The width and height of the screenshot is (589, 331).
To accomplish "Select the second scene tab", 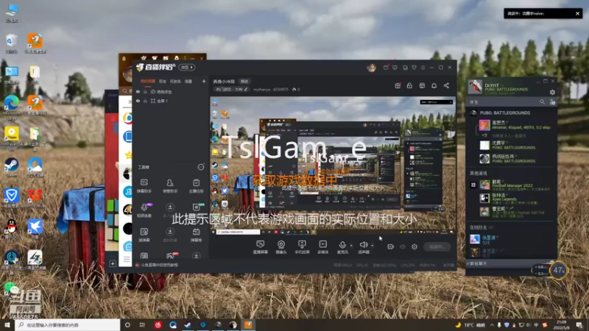I will (x=162, y=81).
